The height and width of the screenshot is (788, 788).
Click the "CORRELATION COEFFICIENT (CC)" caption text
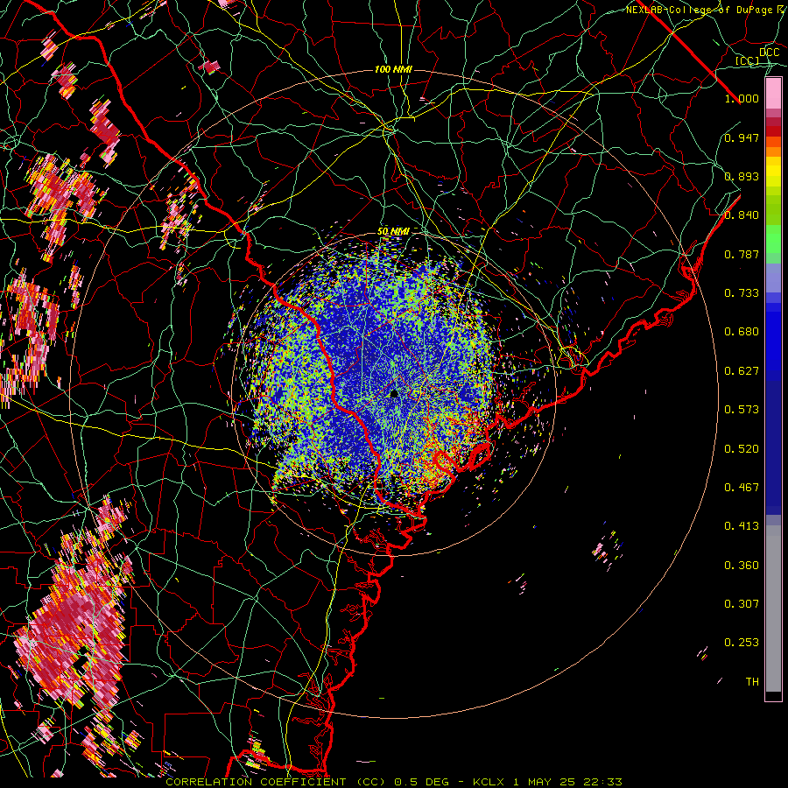pos(276,782)
